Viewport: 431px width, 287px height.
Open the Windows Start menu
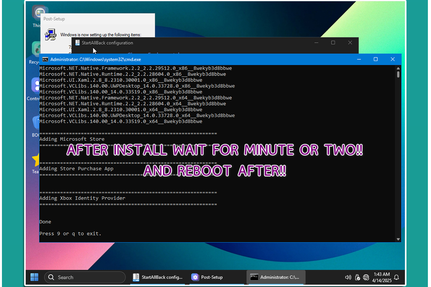point(35,277)
